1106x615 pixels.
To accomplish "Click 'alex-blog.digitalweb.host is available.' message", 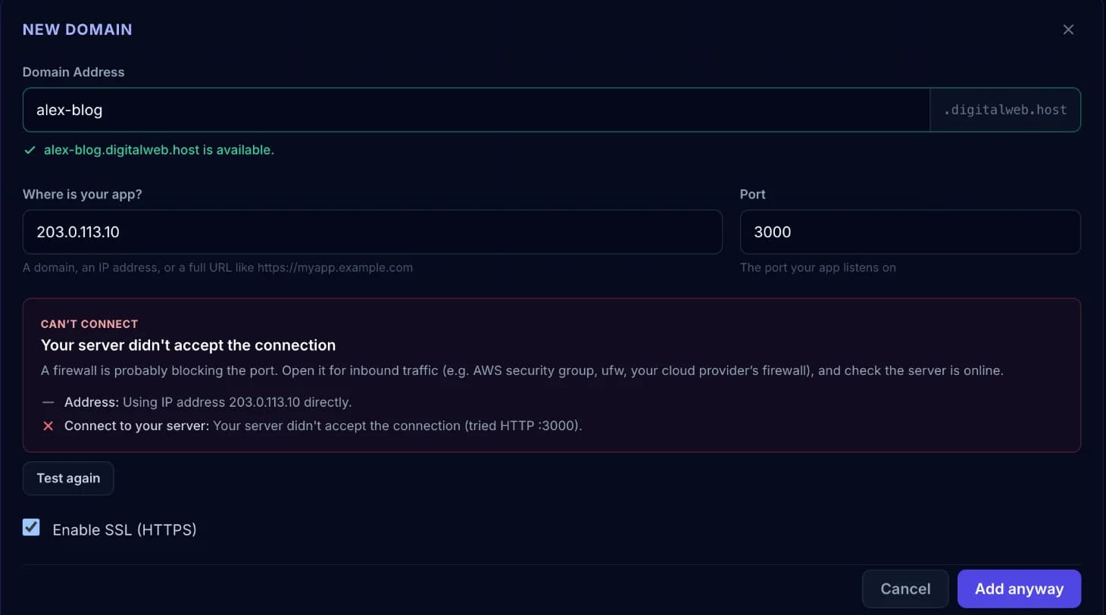I will (x=159, y=150).
